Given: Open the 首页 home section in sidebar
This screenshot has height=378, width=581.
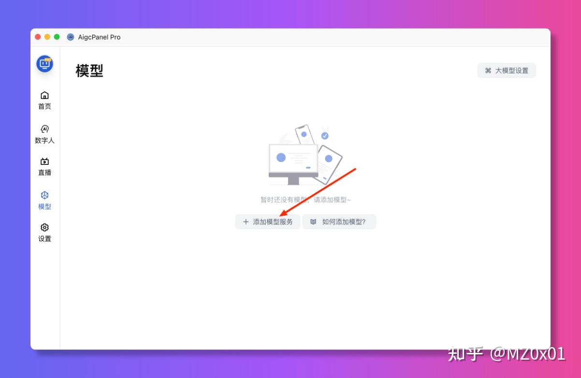Looking at the screenshot, I should click(44, 100).
